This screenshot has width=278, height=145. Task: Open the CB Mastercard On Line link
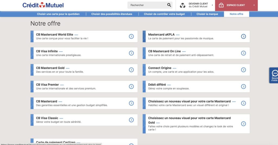[165, 51]
